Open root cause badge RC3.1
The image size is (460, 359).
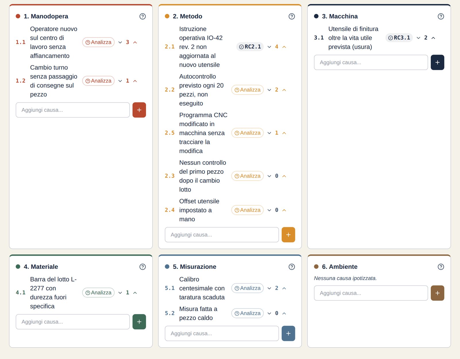pyautogui.click(x=399, y=38)
